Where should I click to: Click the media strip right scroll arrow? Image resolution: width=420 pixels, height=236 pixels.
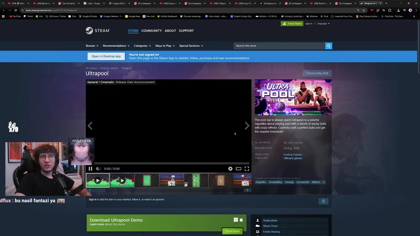(x=247, y=190)
